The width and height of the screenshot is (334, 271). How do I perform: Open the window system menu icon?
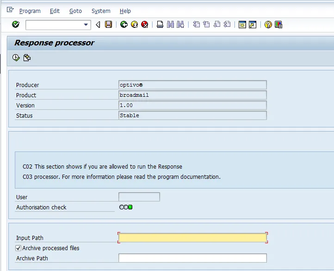pyautogui.click(x=10, y=10)
